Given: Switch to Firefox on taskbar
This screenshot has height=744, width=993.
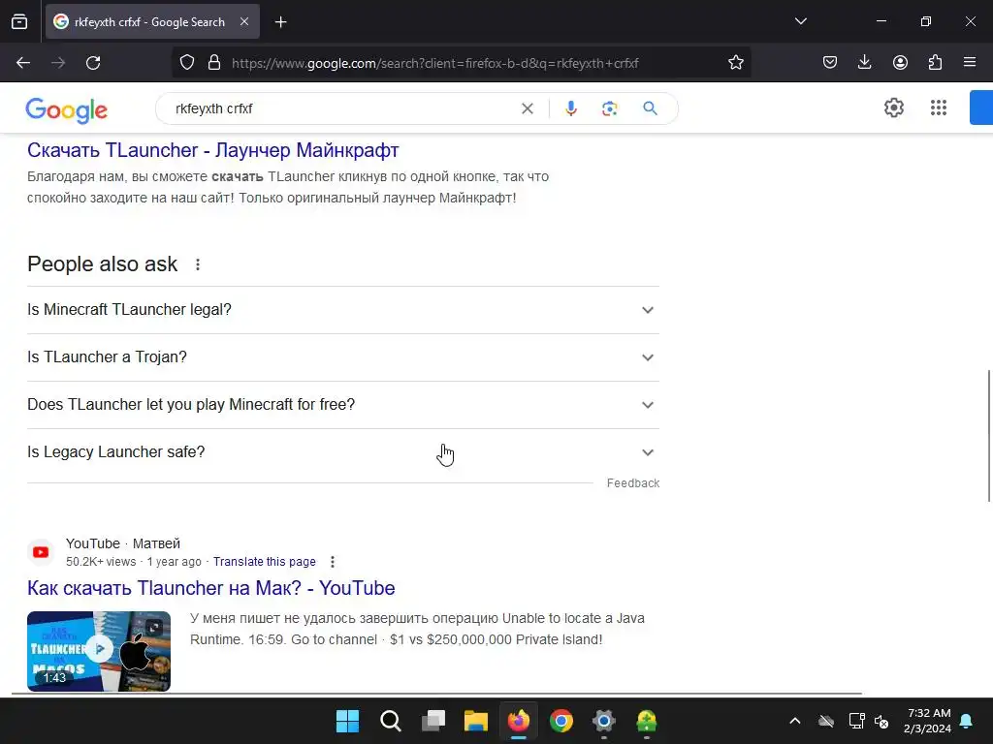Looking at the screenshot, I should pos(519,721).
